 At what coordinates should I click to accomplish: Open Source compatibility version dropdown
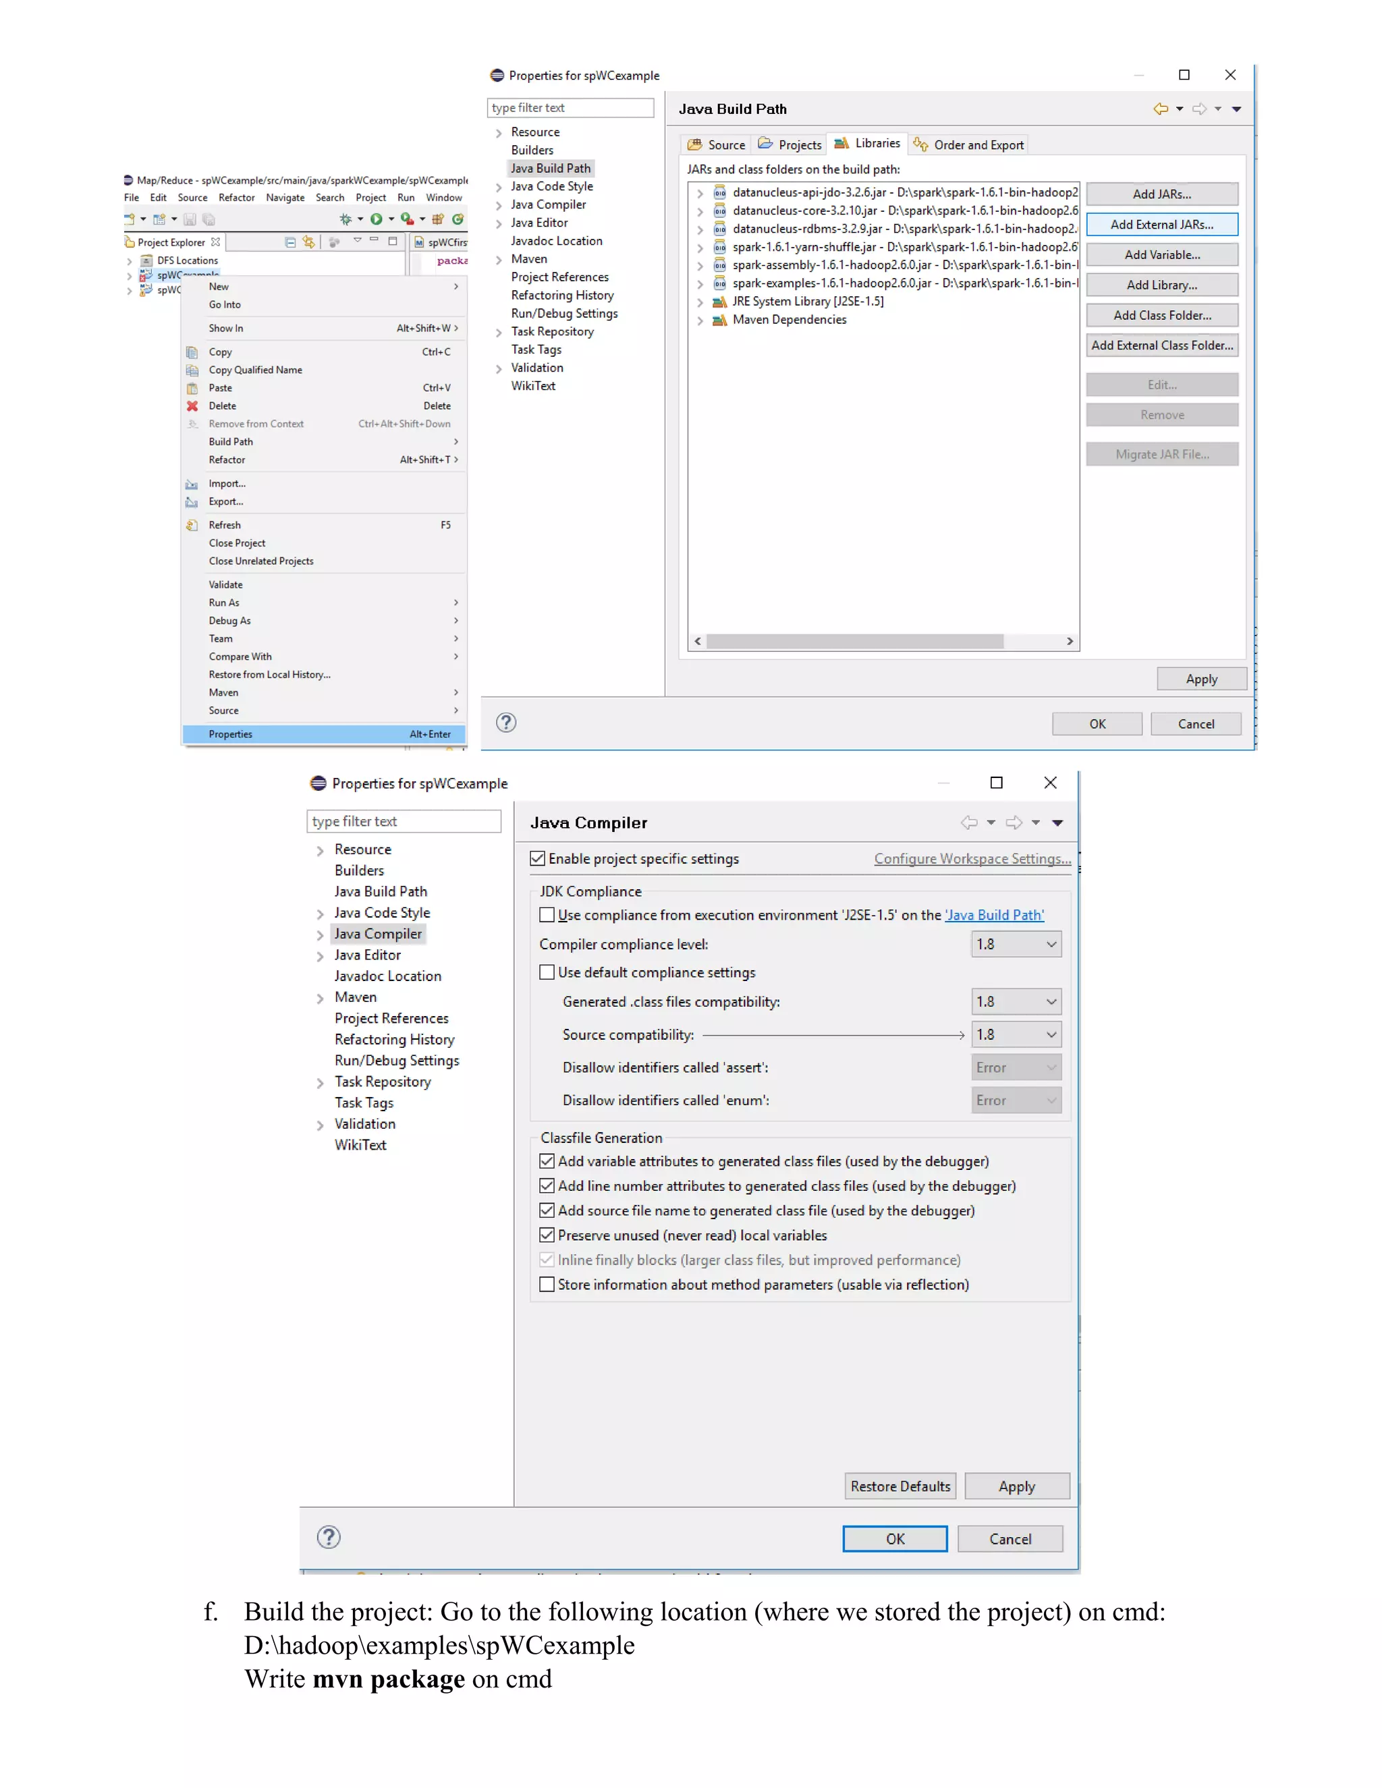click(x=1016, y=1035)
